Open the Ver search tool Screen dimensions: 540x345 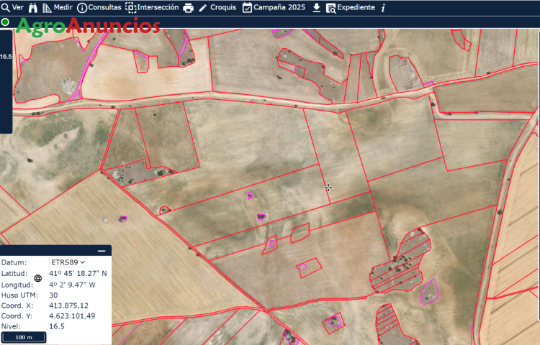tap(12, 7)
